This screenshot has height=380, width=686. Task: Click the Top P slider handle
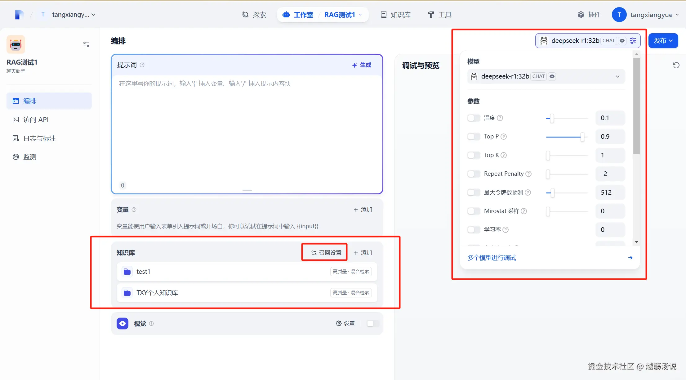[x=582, y=137]
